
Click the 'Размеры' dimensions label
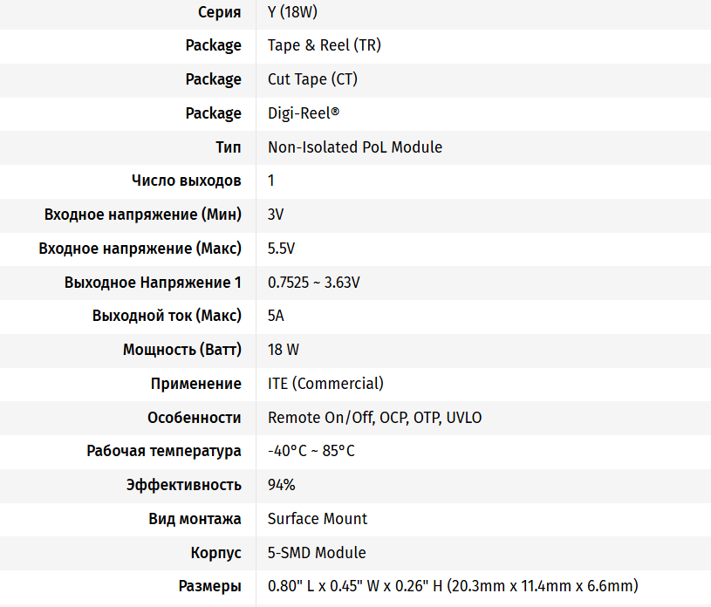click(210, 586)
